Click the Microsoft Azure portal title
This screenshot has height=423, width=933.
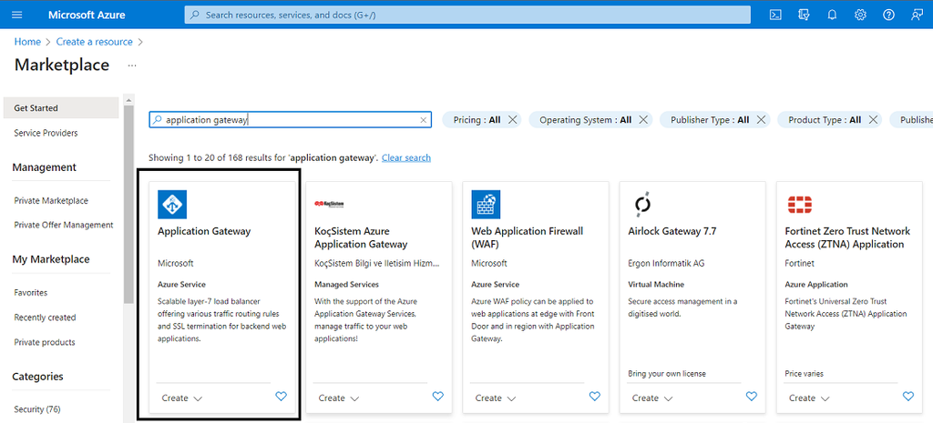click(x=87, y=15)
